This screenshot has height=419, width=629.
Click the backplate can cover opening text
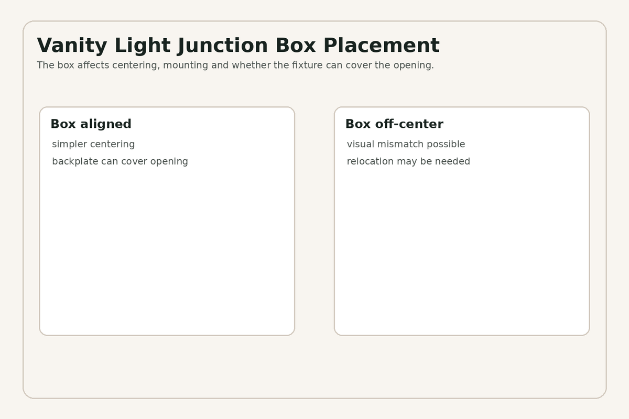click(120, 161)
